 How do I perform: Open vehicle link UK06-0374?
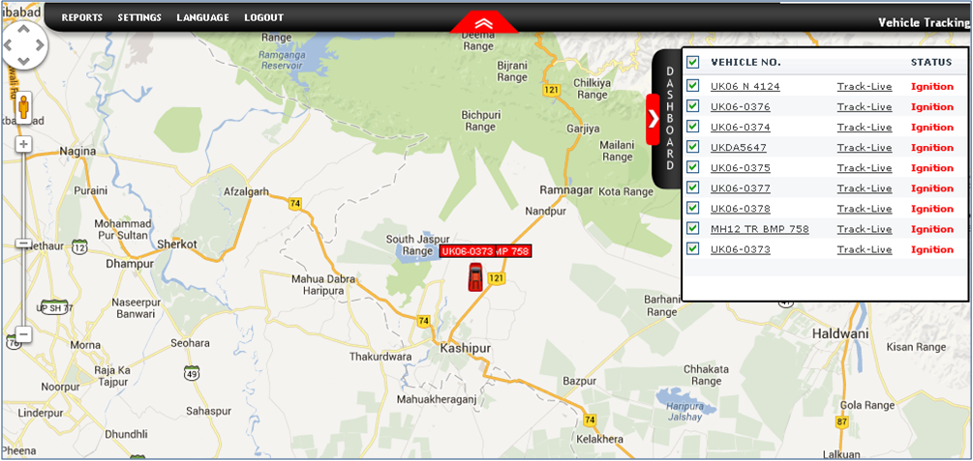coord(741,128)
